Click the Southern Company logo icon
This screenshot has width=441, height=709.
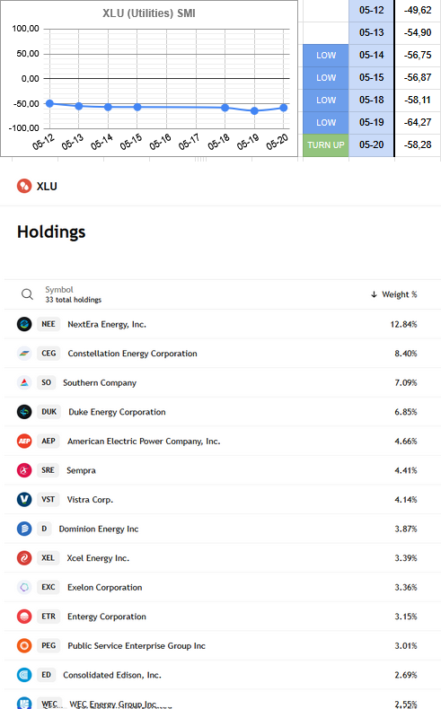click(x=24, y=382)
